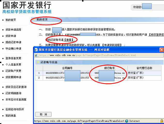Open 在线咨询与投诉 link

pyautogui.click(x=15, y=109)
